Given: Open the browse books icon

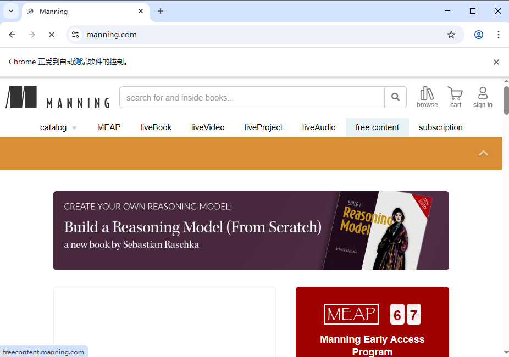Looking at the screenshot, I should 427,97.
